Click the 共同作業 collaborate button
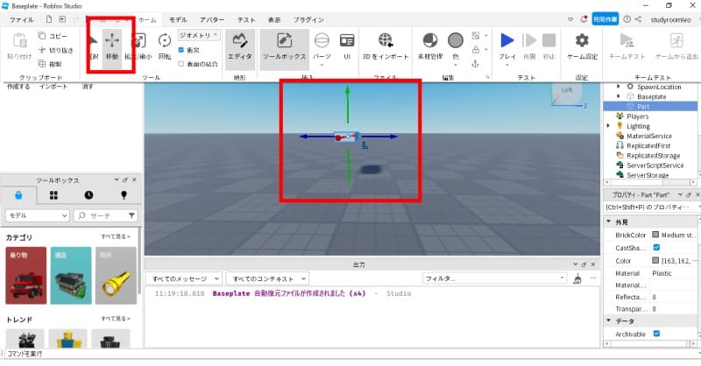The width and height of the screenshot is (701, 366). click(x=605, y=19)
